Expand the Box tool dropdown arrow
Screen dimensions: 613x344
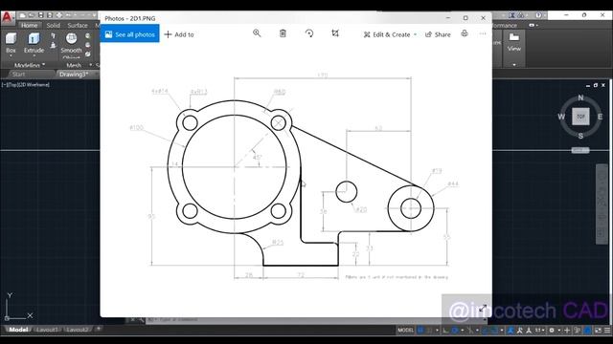tap(11, 56)
